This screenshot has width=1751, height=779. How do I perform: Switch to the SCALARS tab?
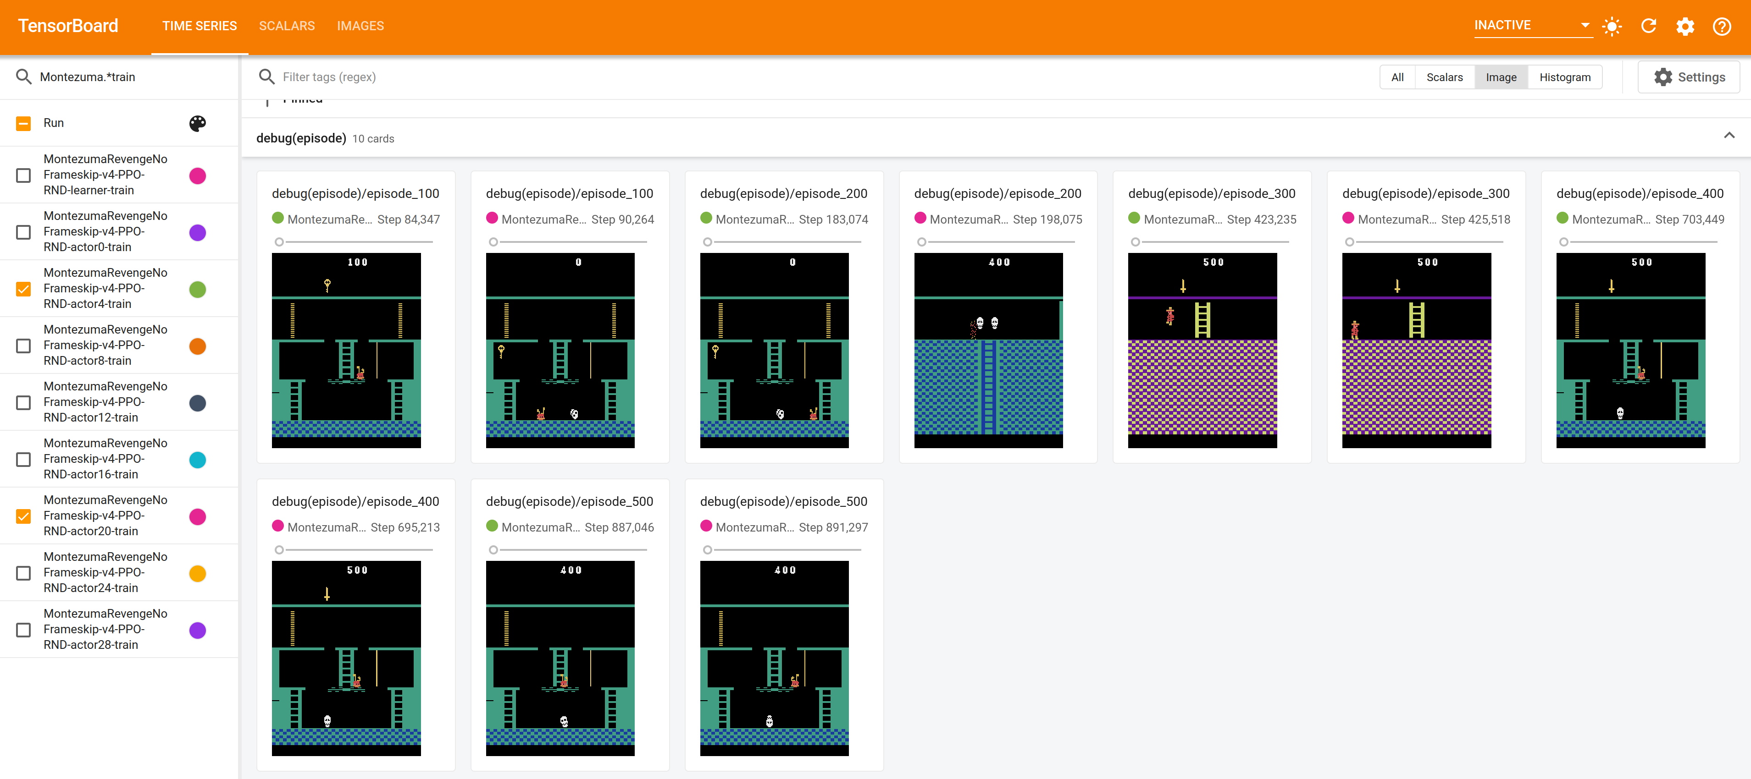(287, 26)
